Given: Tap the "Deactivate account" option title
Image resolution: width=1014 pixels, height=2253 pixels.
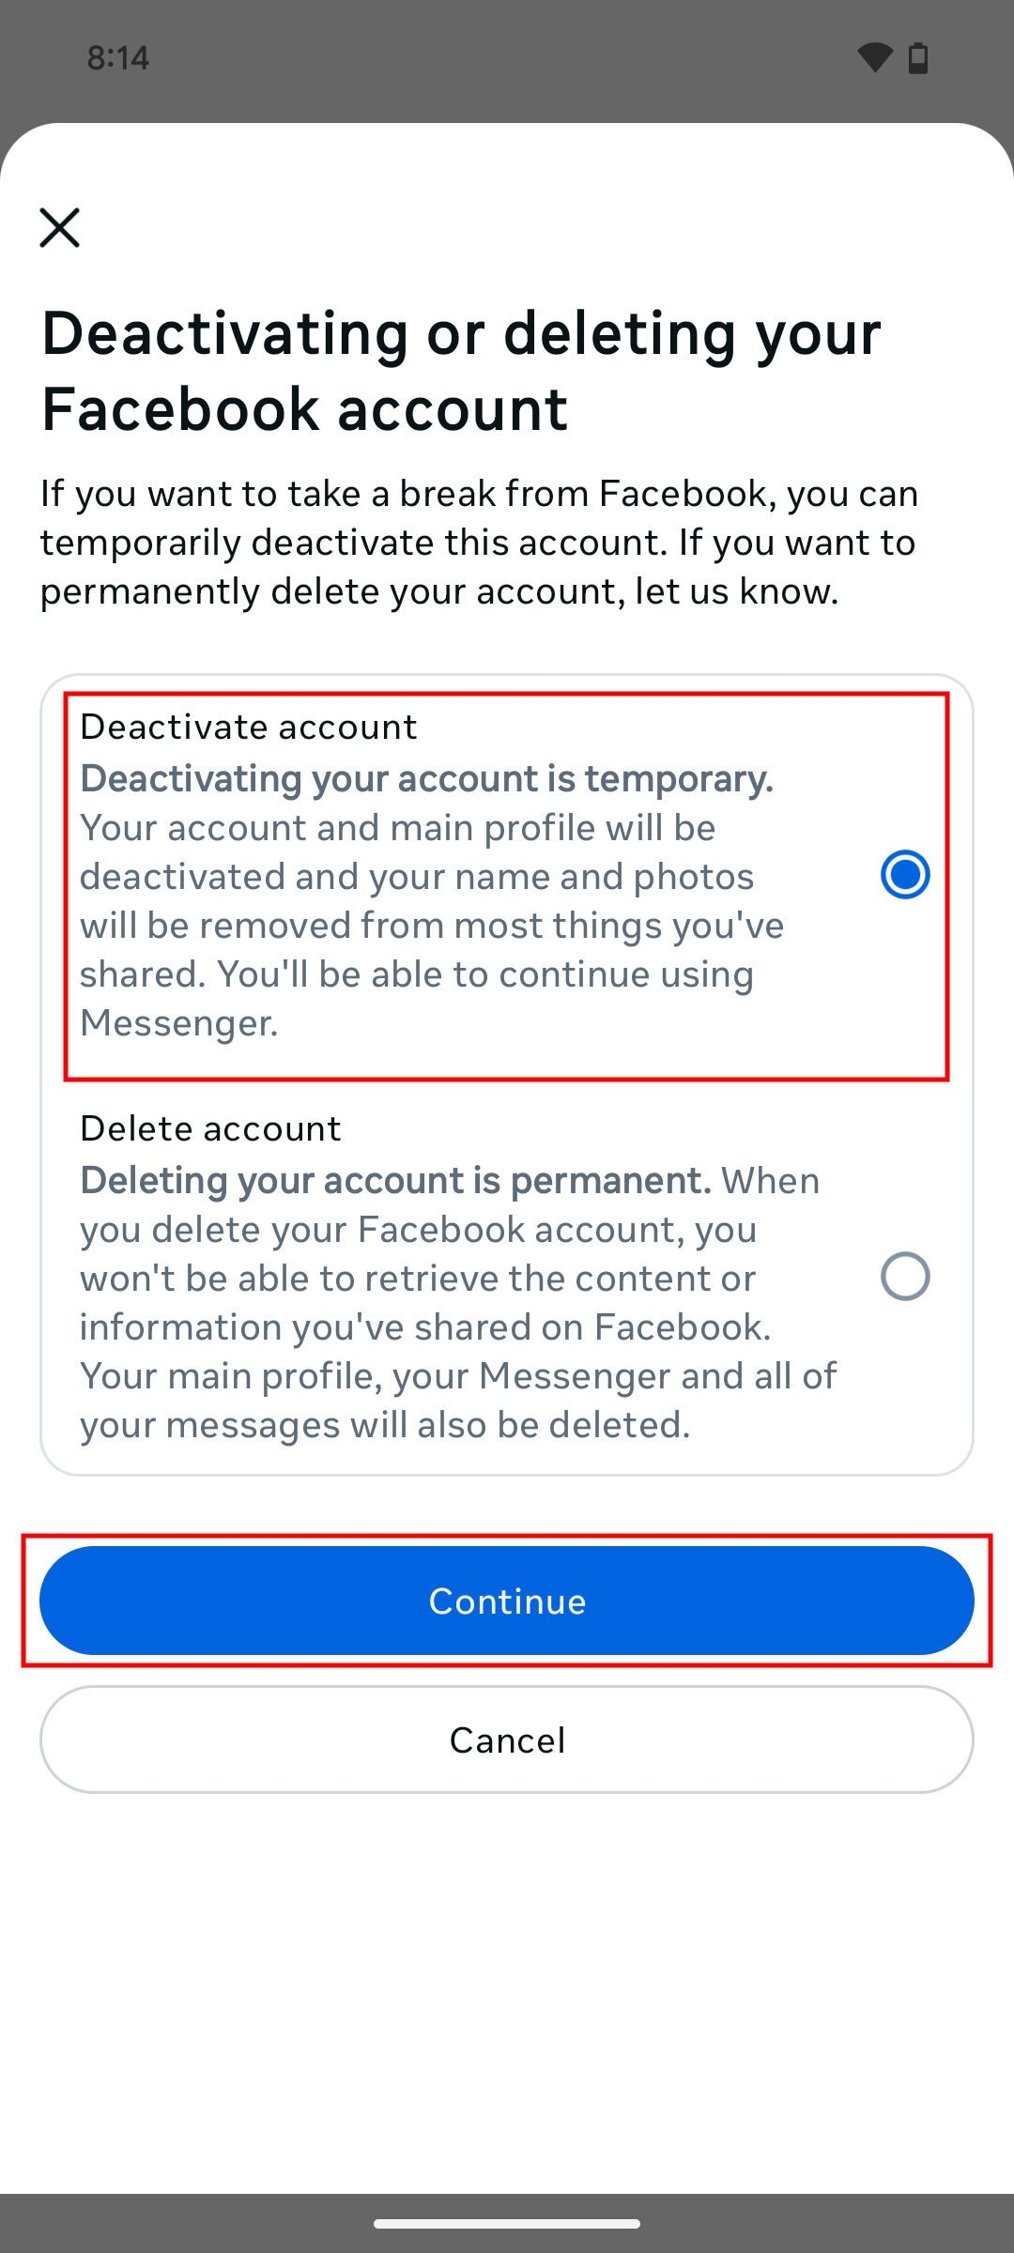Looking at the screenshot, I should (249, 728).
